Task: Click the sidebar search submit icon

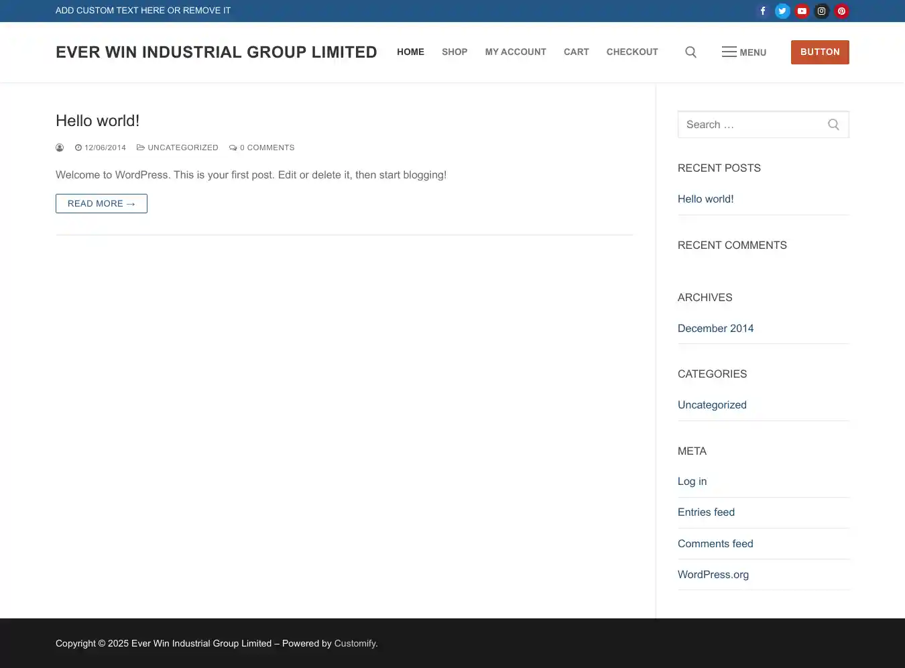Action: [x=833, y=125]
